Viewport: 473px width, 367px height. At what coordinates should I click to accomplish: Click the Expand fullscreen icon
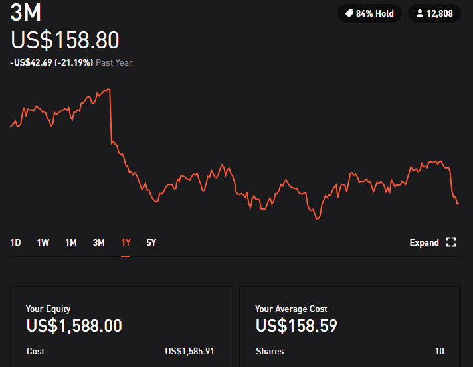click(x=451, y=242)
